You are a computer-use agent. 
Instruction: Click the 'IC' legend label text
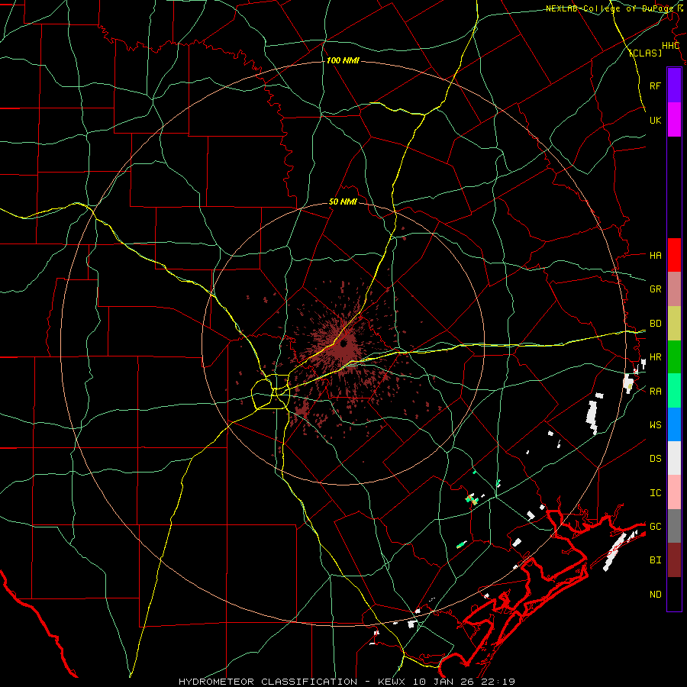(x=655, y=492)
